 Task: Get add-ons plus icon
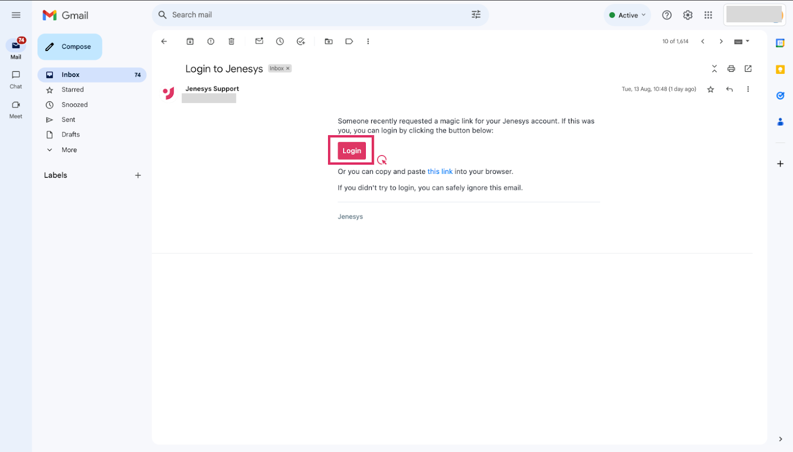[x=780, y=164]
